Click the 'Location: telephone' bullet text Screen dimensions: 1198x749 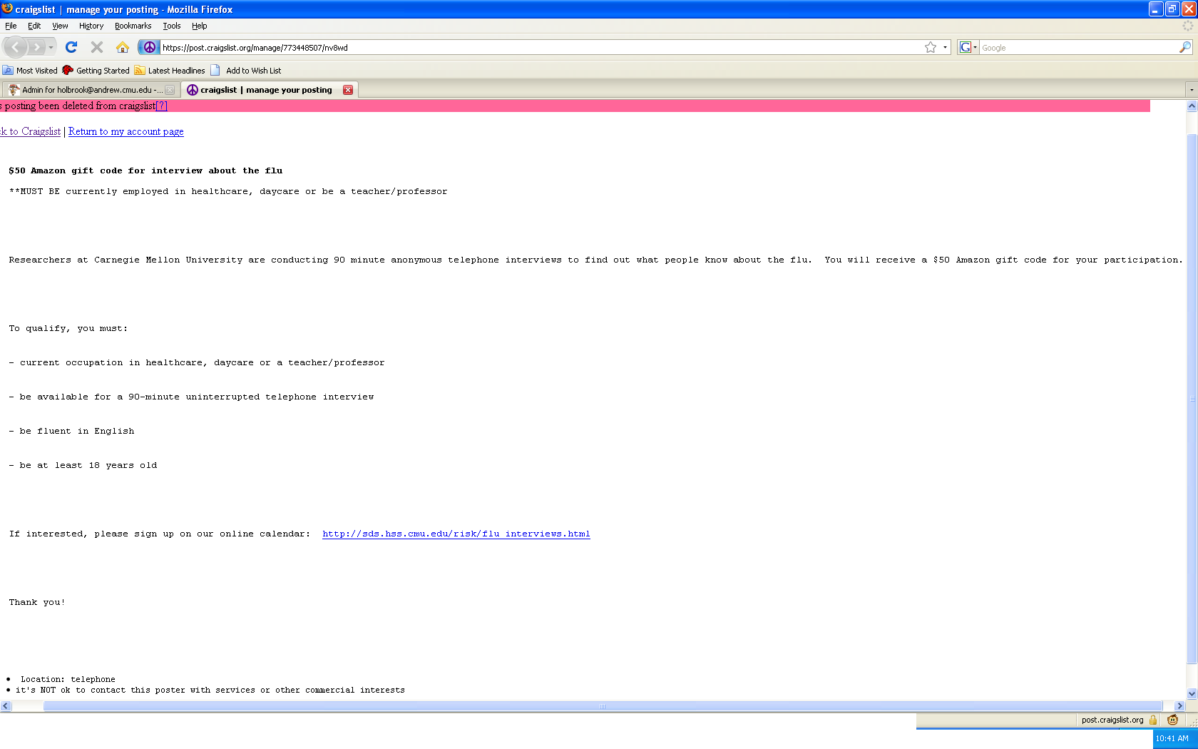tap(68, 679)
